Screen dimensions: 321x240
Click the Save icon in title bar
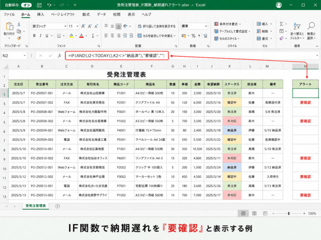[x=40, y=5]
